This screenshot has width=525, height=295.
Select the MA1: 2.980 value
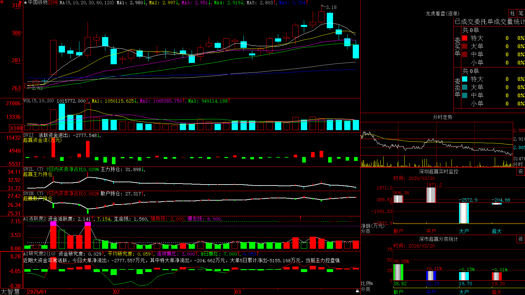(x=131, y=3)
